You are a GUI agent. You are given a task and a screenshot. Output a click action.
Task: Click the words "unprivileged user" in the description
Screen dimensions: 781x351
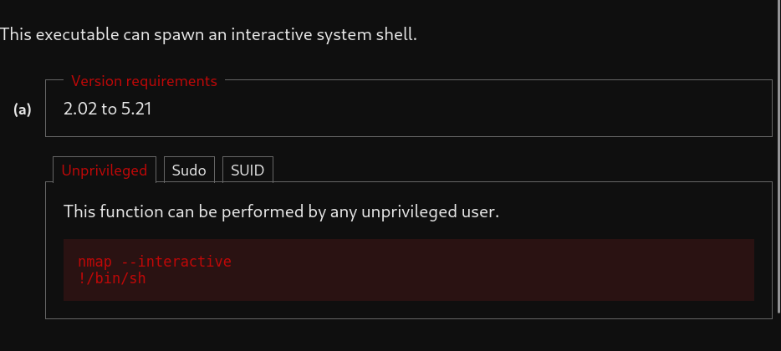(429, 211)
